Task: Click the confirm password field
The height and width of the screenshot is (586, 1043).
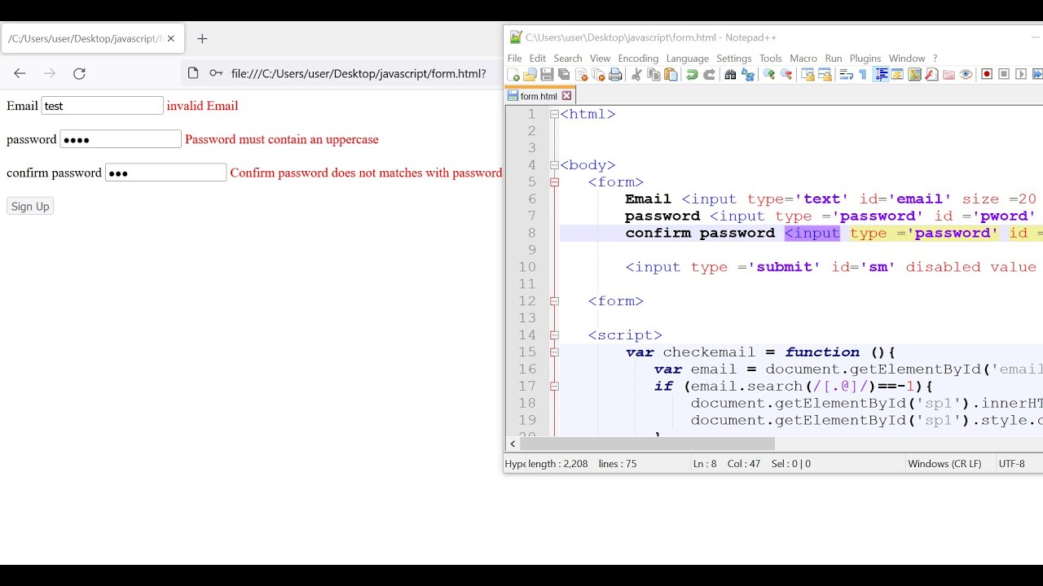Action: tap(165, 173)
